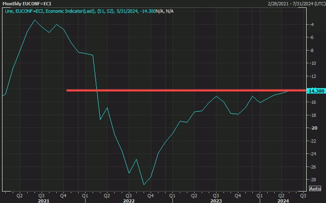Click the 2023 year label on time axis

(x=216, y=201)
